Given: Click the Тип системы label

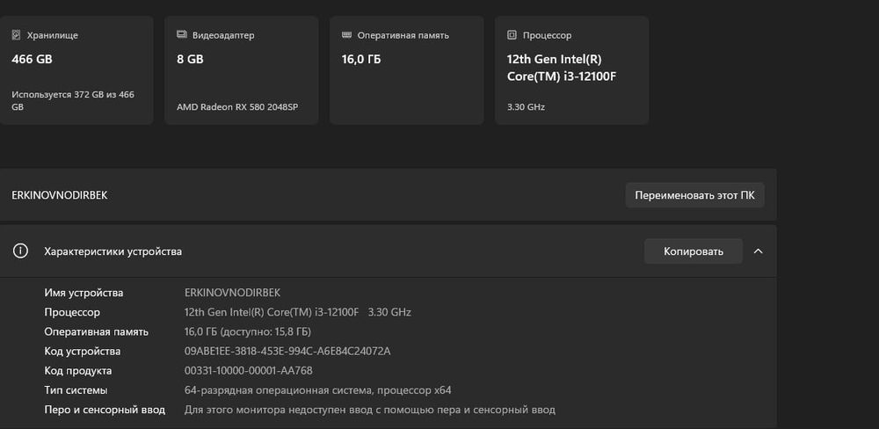Looking at the screenshot, I should tap(76, 389).
